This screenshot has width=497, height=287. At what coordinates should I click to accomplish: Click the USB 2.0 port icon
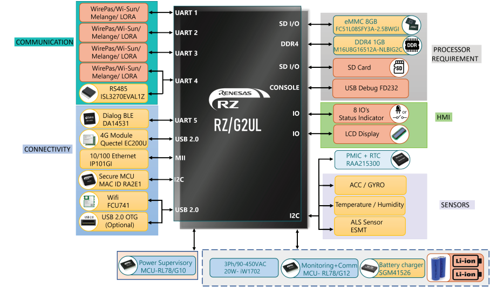[x=88, y=221]
